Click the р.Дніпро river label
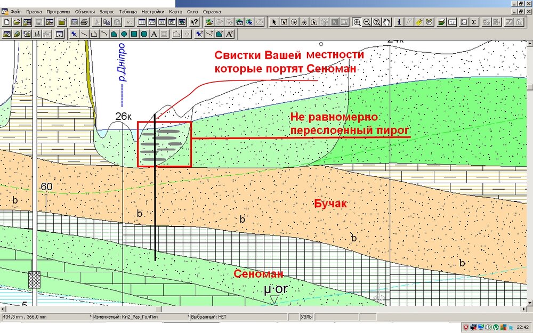This screenshot has width=533, height=333. click(x=123, y=62)
